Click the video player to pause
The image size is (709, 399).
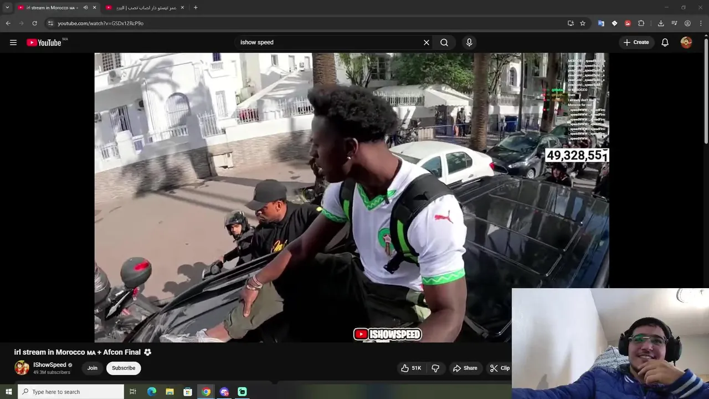coord(352,197)
